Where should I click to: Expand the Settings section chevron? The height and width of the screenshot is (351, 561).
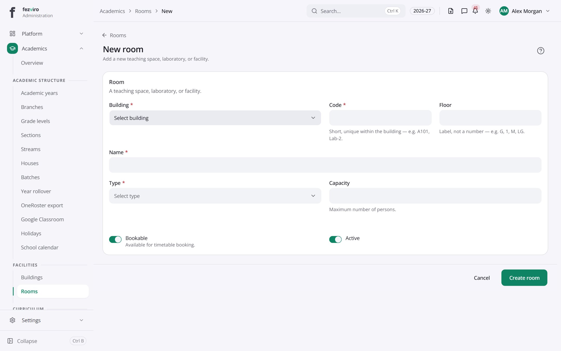[x=81, y=320]
